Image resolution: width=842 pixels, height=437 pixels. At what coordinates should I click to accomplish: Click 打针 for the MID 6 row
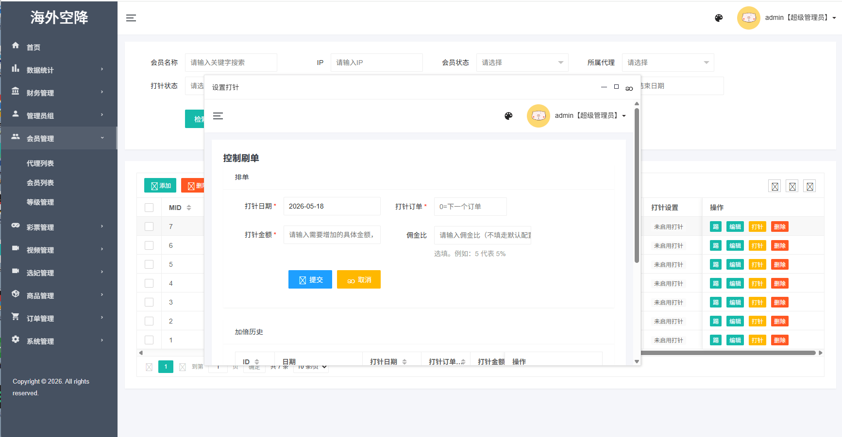(758, 245)
